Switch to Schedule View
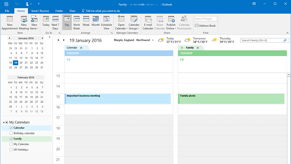The image size is (291, 164). (106, 23)
